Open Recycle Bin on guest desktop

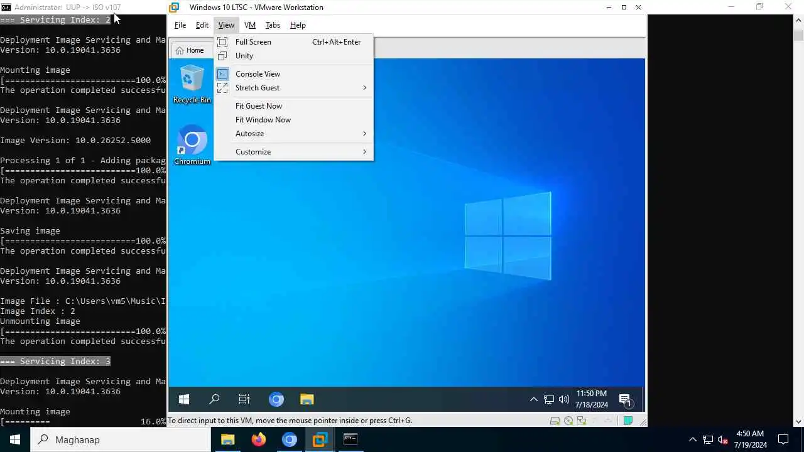click(x=192, y=85)
